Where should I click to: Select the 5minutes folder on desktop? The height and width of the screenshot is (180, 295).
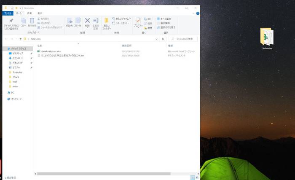267,39
